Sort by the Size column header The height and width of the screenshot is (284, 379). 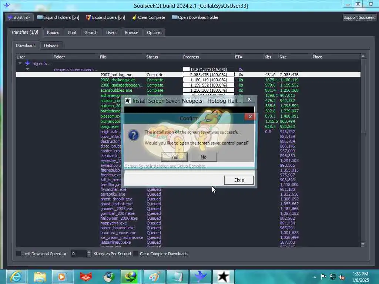coord(295,57)
